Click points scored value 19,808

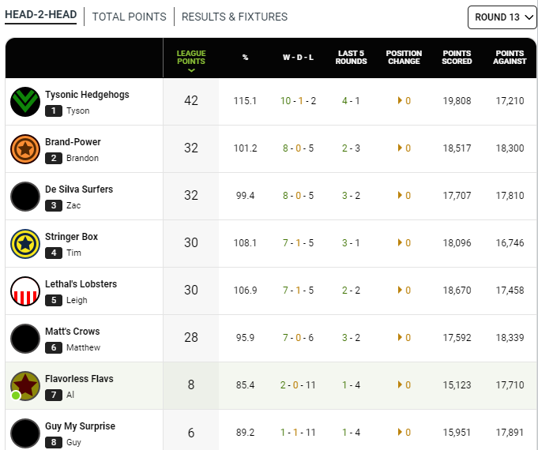pos(457,101)
